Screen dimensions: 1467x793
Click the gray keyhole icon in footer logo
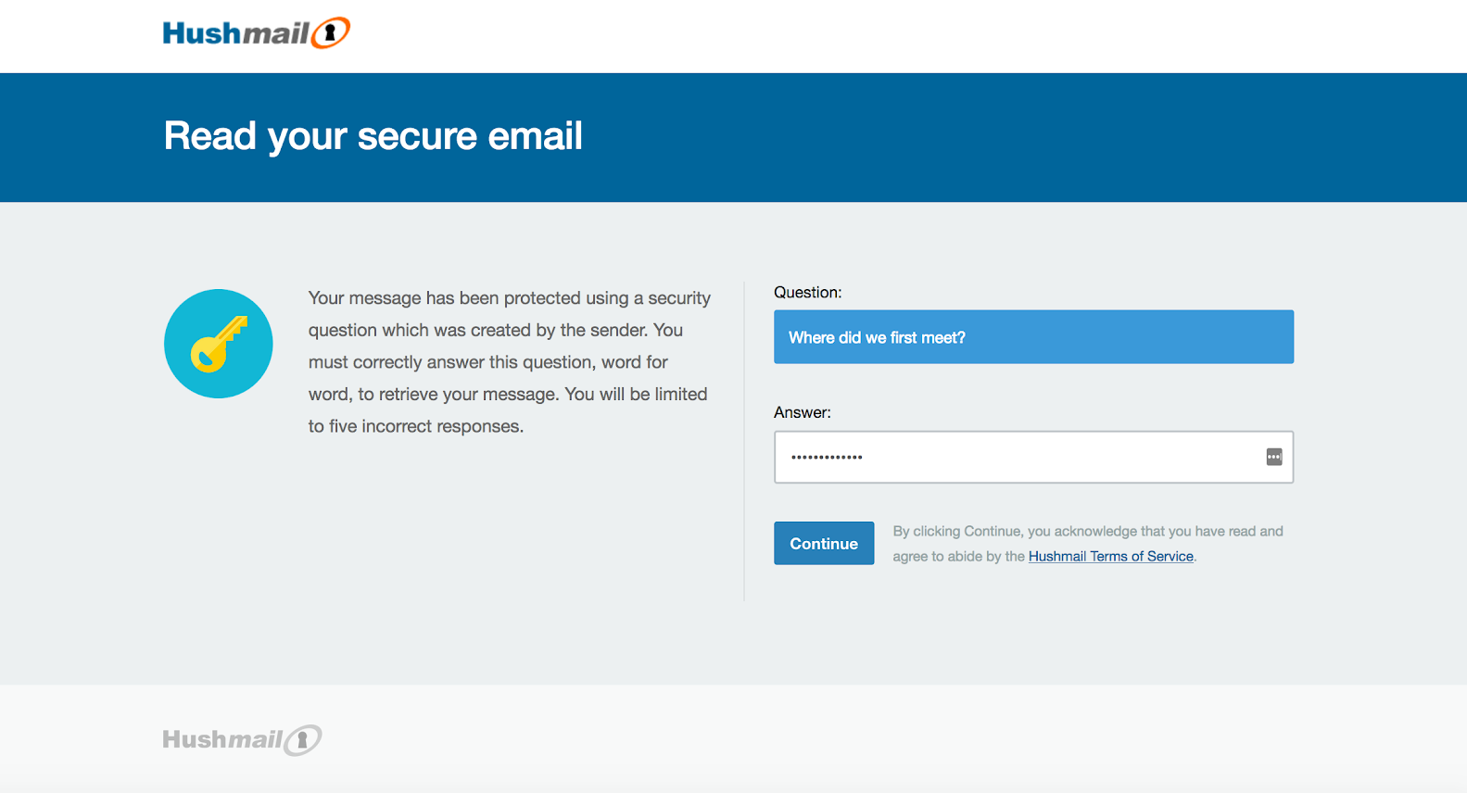click(303, 740)
